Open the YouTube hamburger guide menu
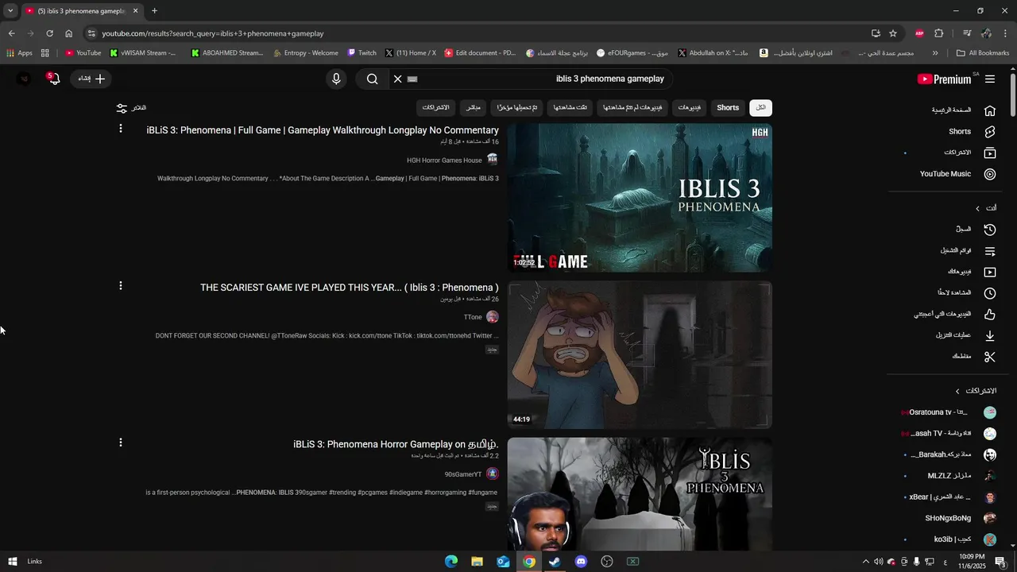 pos(990,79)
